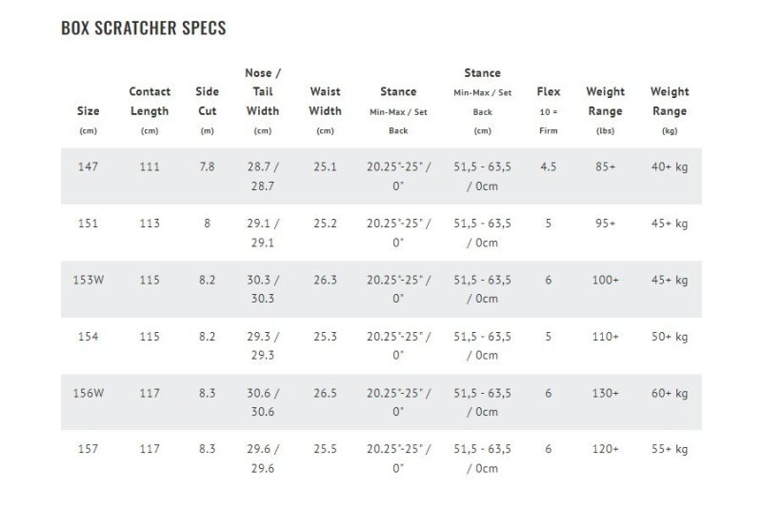The height and width of the screenshot is (507, 762).
Task: Click the Flex column header
Action: (549, 101)
